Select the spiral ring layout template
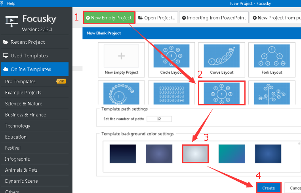 click(121, 93)
